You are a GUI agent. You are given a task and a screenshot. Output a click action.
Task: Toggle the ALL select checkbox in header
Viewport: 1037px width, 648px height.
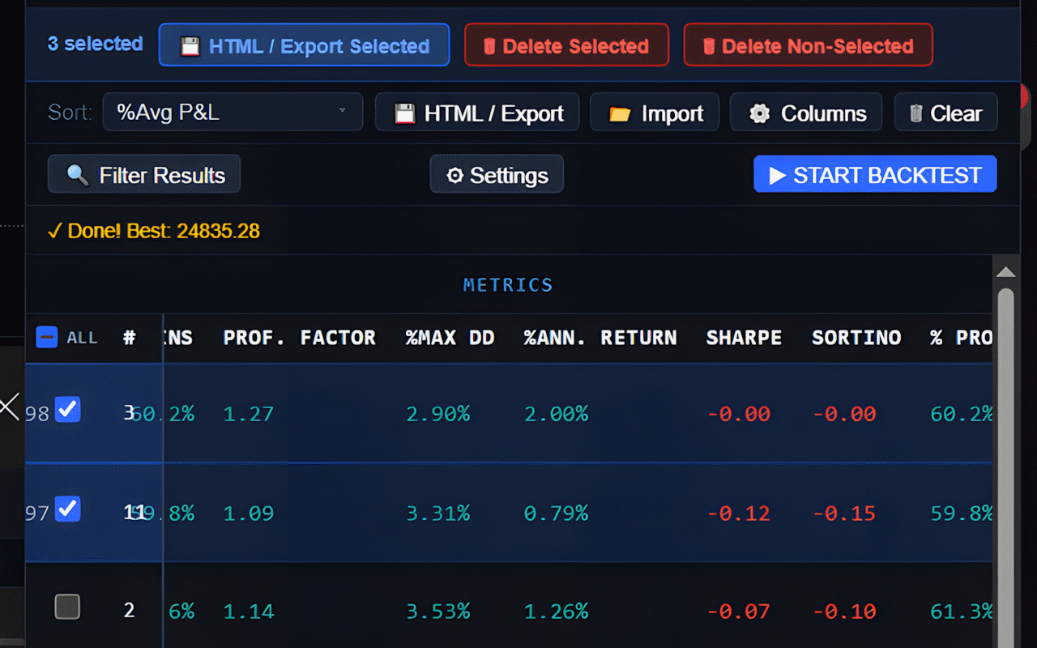click(x=47, y=337)
